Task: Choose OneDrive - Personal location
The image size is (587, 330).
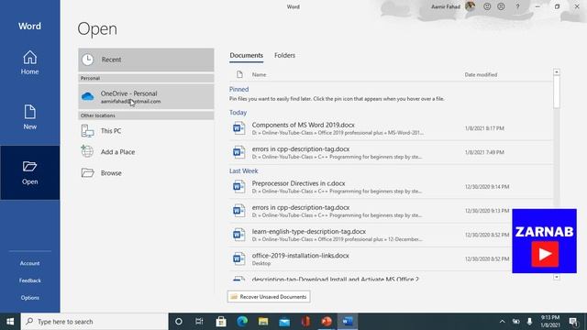Action: pos(146,96)
